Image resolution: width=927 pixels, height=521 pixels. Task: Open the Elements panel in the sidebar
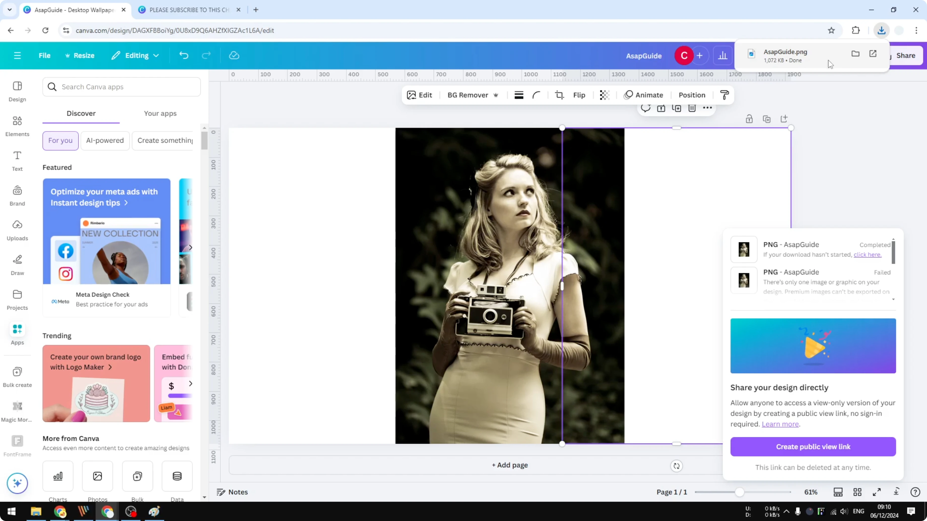(x=17, y=126)
